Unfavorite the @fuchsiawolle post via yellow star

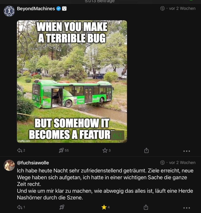coord(104,207)
